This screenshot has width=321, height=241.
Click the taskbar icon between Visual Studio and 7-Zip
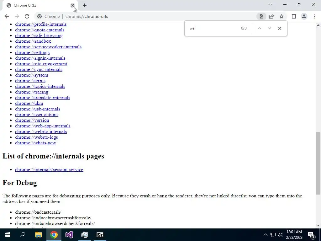click(x=85, y=235)
